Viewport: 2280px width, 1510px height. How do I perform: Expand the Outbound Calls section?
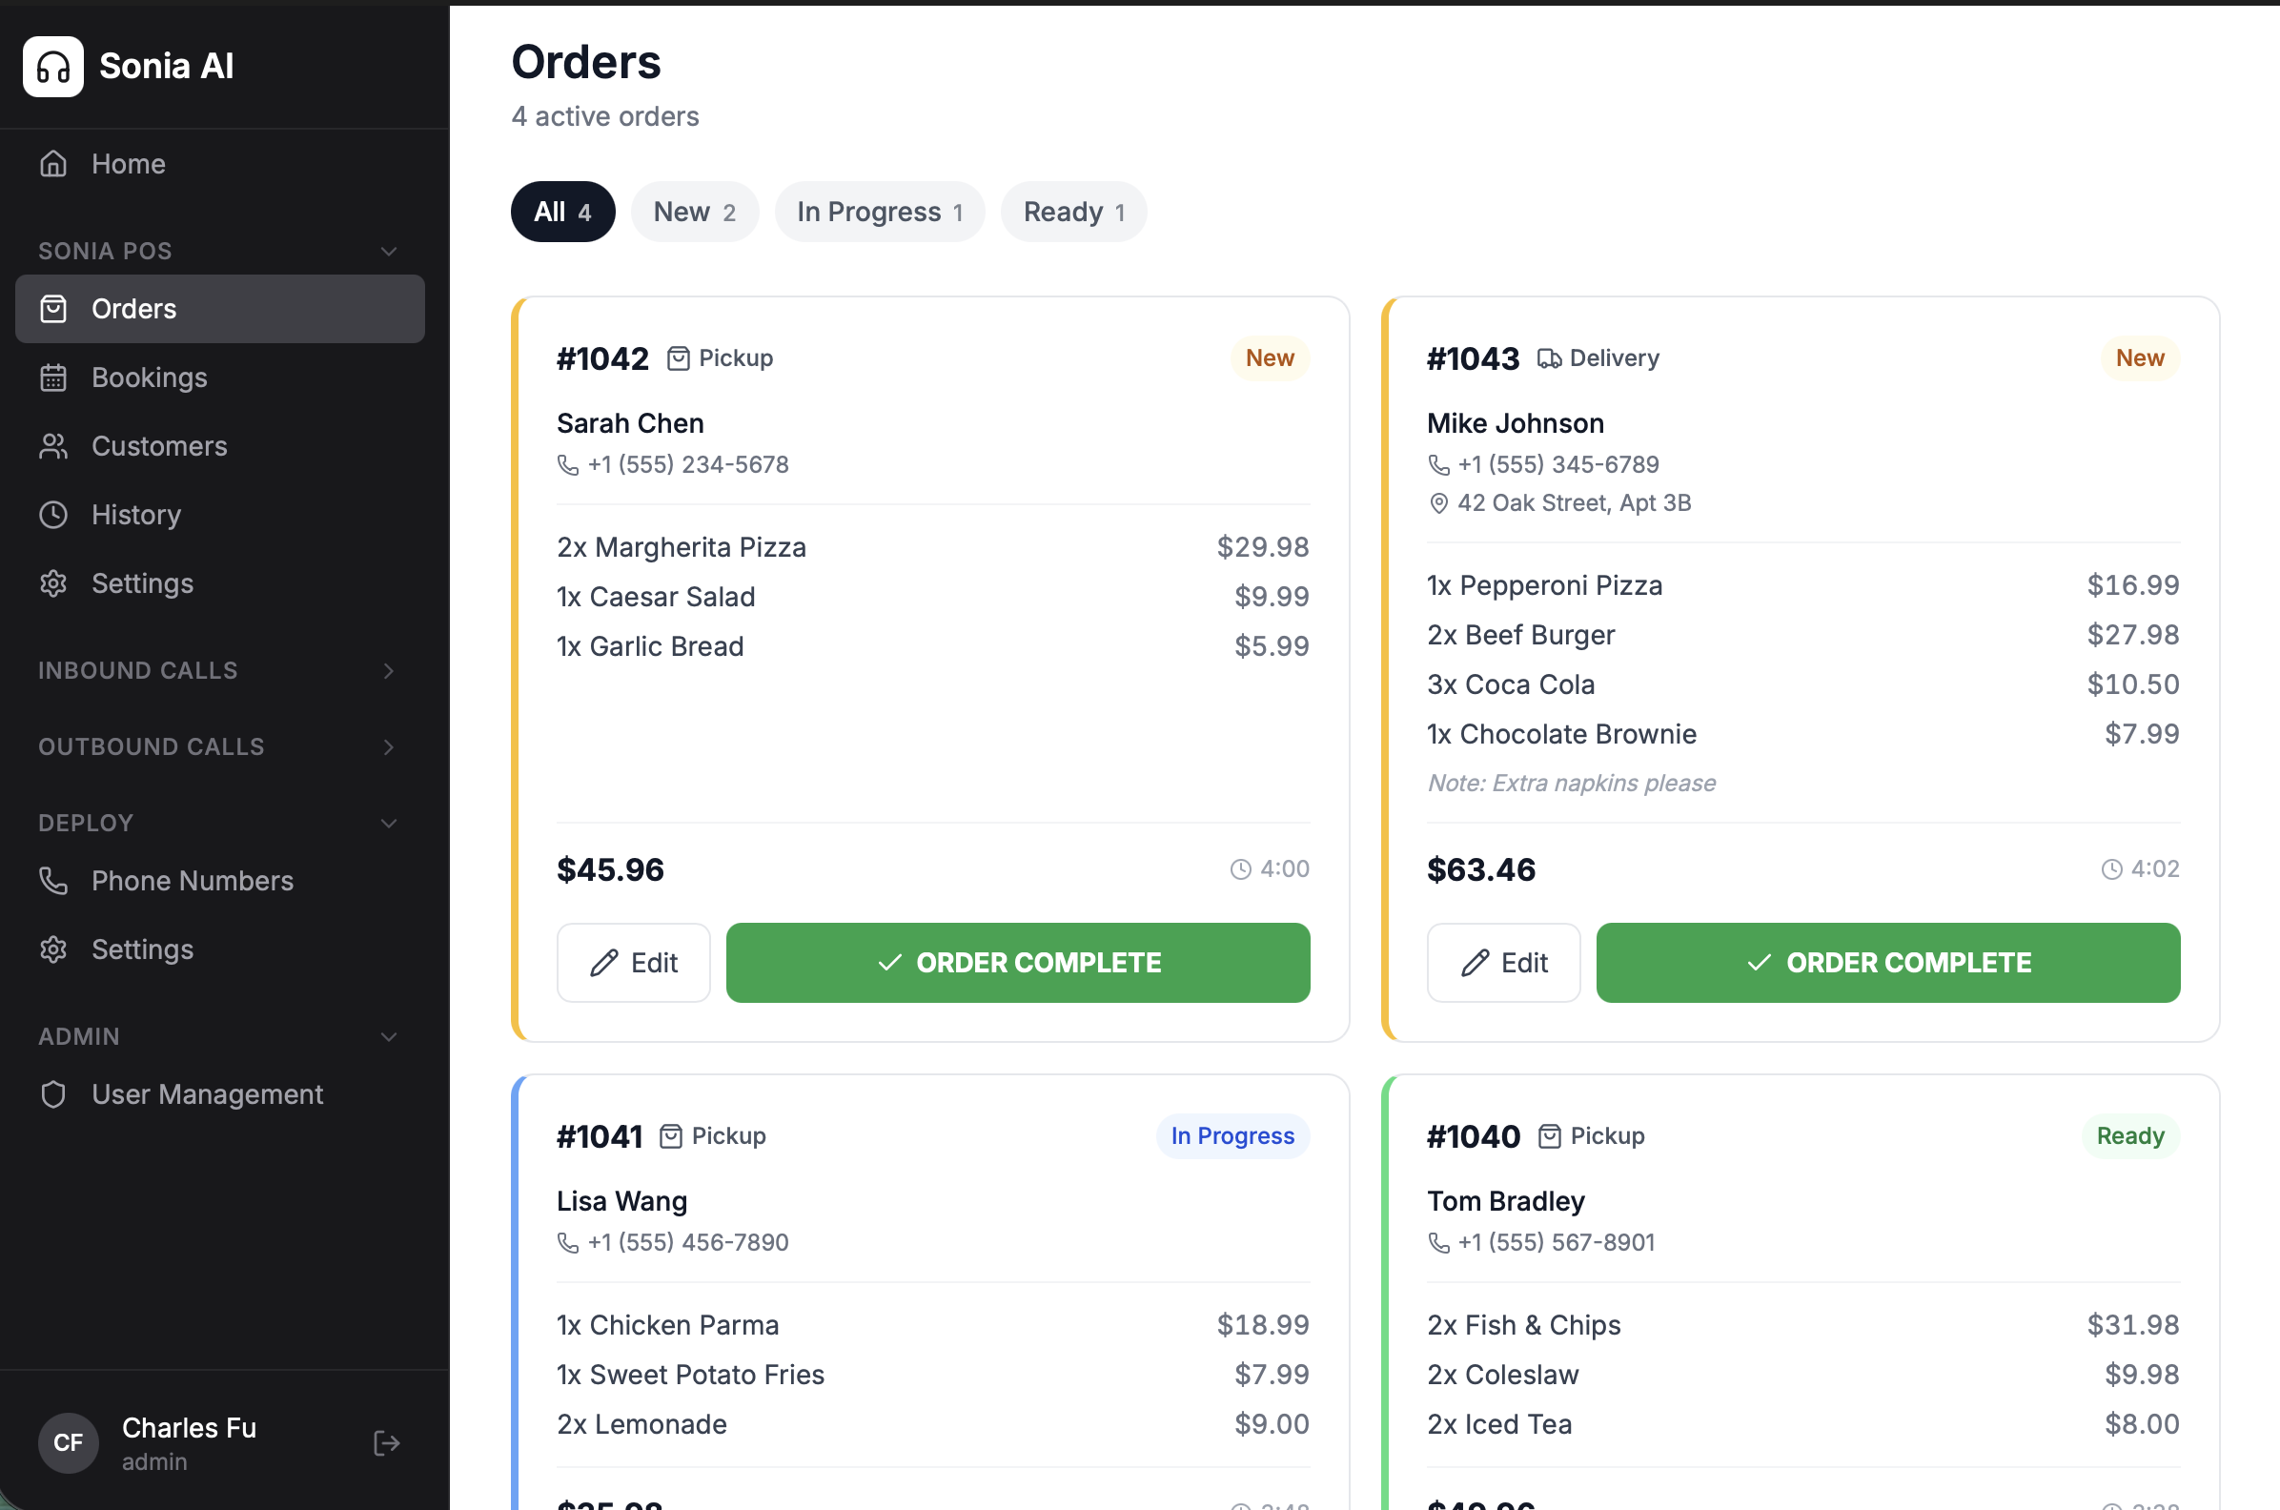pyautogui.click(x=389, y=747)
